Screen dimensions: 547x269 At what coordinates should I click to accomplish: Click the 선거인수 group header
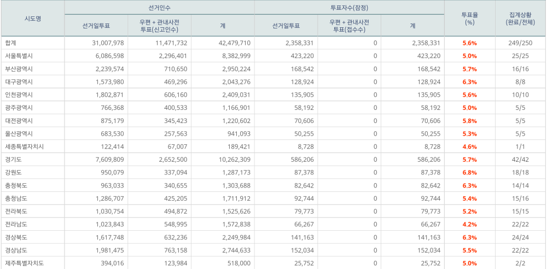(x=159, y=7)
